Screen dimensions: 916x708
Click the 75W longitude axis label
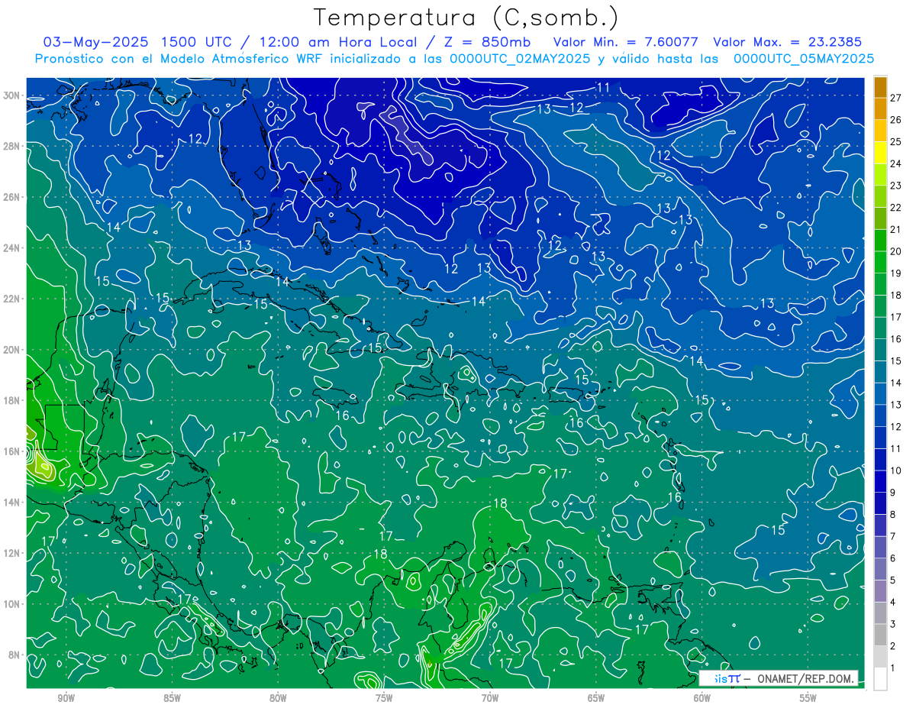pos(384,698)
